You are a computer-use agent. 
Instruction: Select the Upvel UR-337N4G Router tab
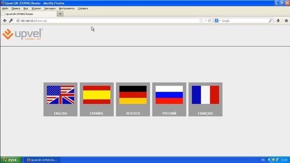coord(29,14)
